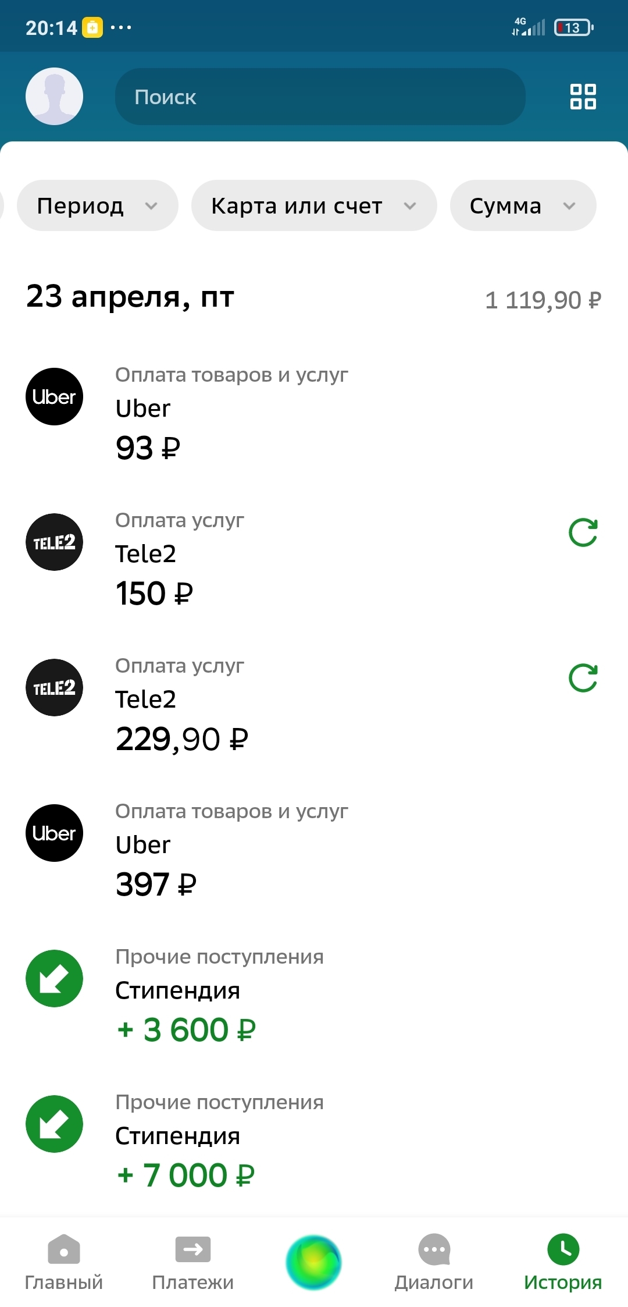This screenshot has width=628, height=1307.
Task: Tap the Tele2 logo for 150 ₽
Action: coord(54,542)
